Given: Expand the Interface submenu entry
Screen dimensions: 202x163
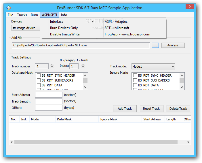Looking at the screenshot, I should click(68, 22).
